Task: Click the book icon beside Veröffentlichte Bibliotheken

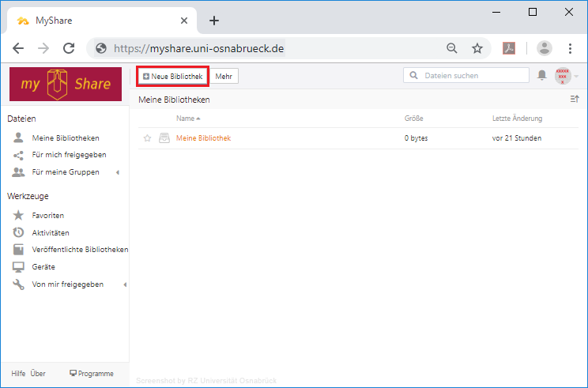Action: point(18,250)
